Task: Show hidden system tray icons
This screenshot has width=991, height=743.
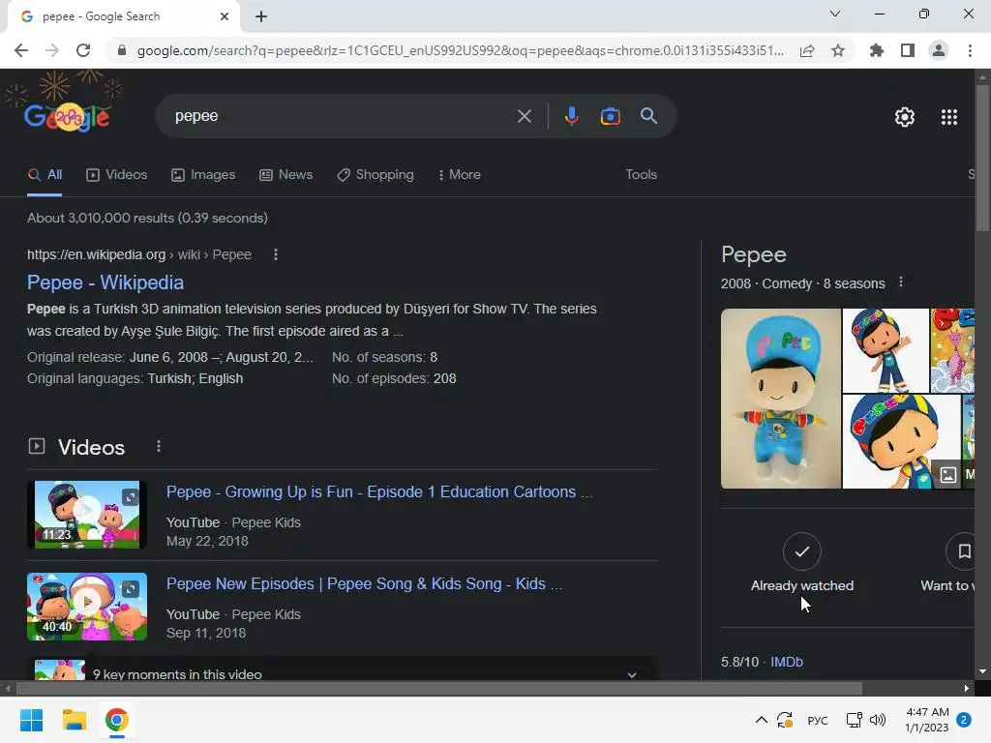Action: click(x=762, y=720)
